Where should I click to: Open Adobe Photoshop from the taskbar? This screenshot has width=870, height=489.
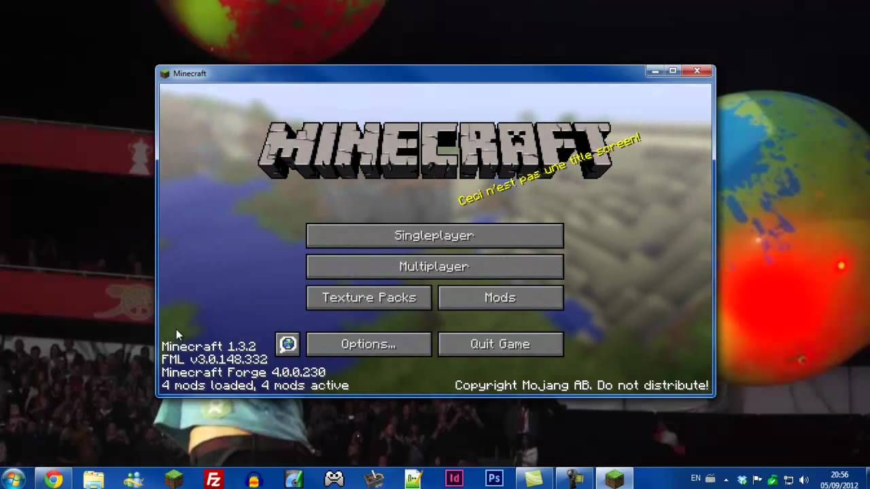[494, 479]
